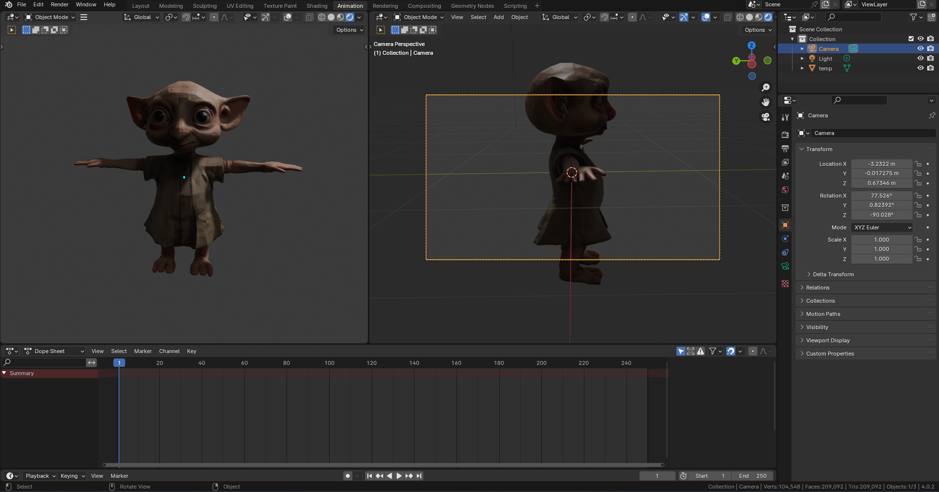Image resolution: width=939 pixels, height=492 pixels.
Task: Toggle lock on Location X
Action: 918,164
